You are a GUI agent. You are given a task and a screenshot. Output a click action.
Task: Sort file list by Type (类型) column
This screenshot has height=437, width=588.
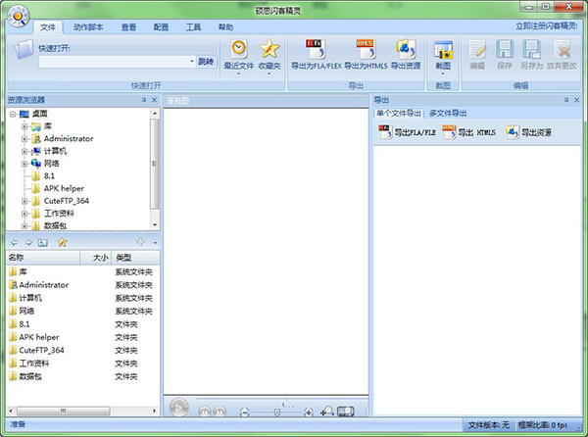(136, 258)
